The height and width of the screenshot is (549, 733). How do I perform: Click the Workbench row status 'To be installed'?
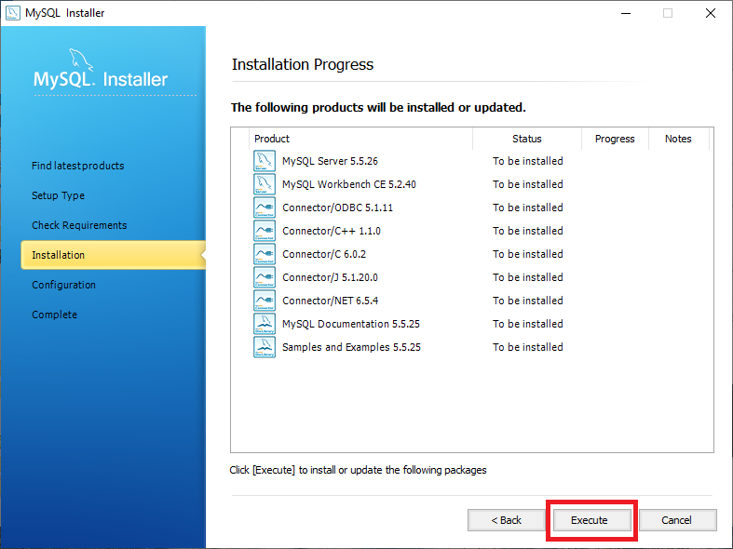click(528, 184)
